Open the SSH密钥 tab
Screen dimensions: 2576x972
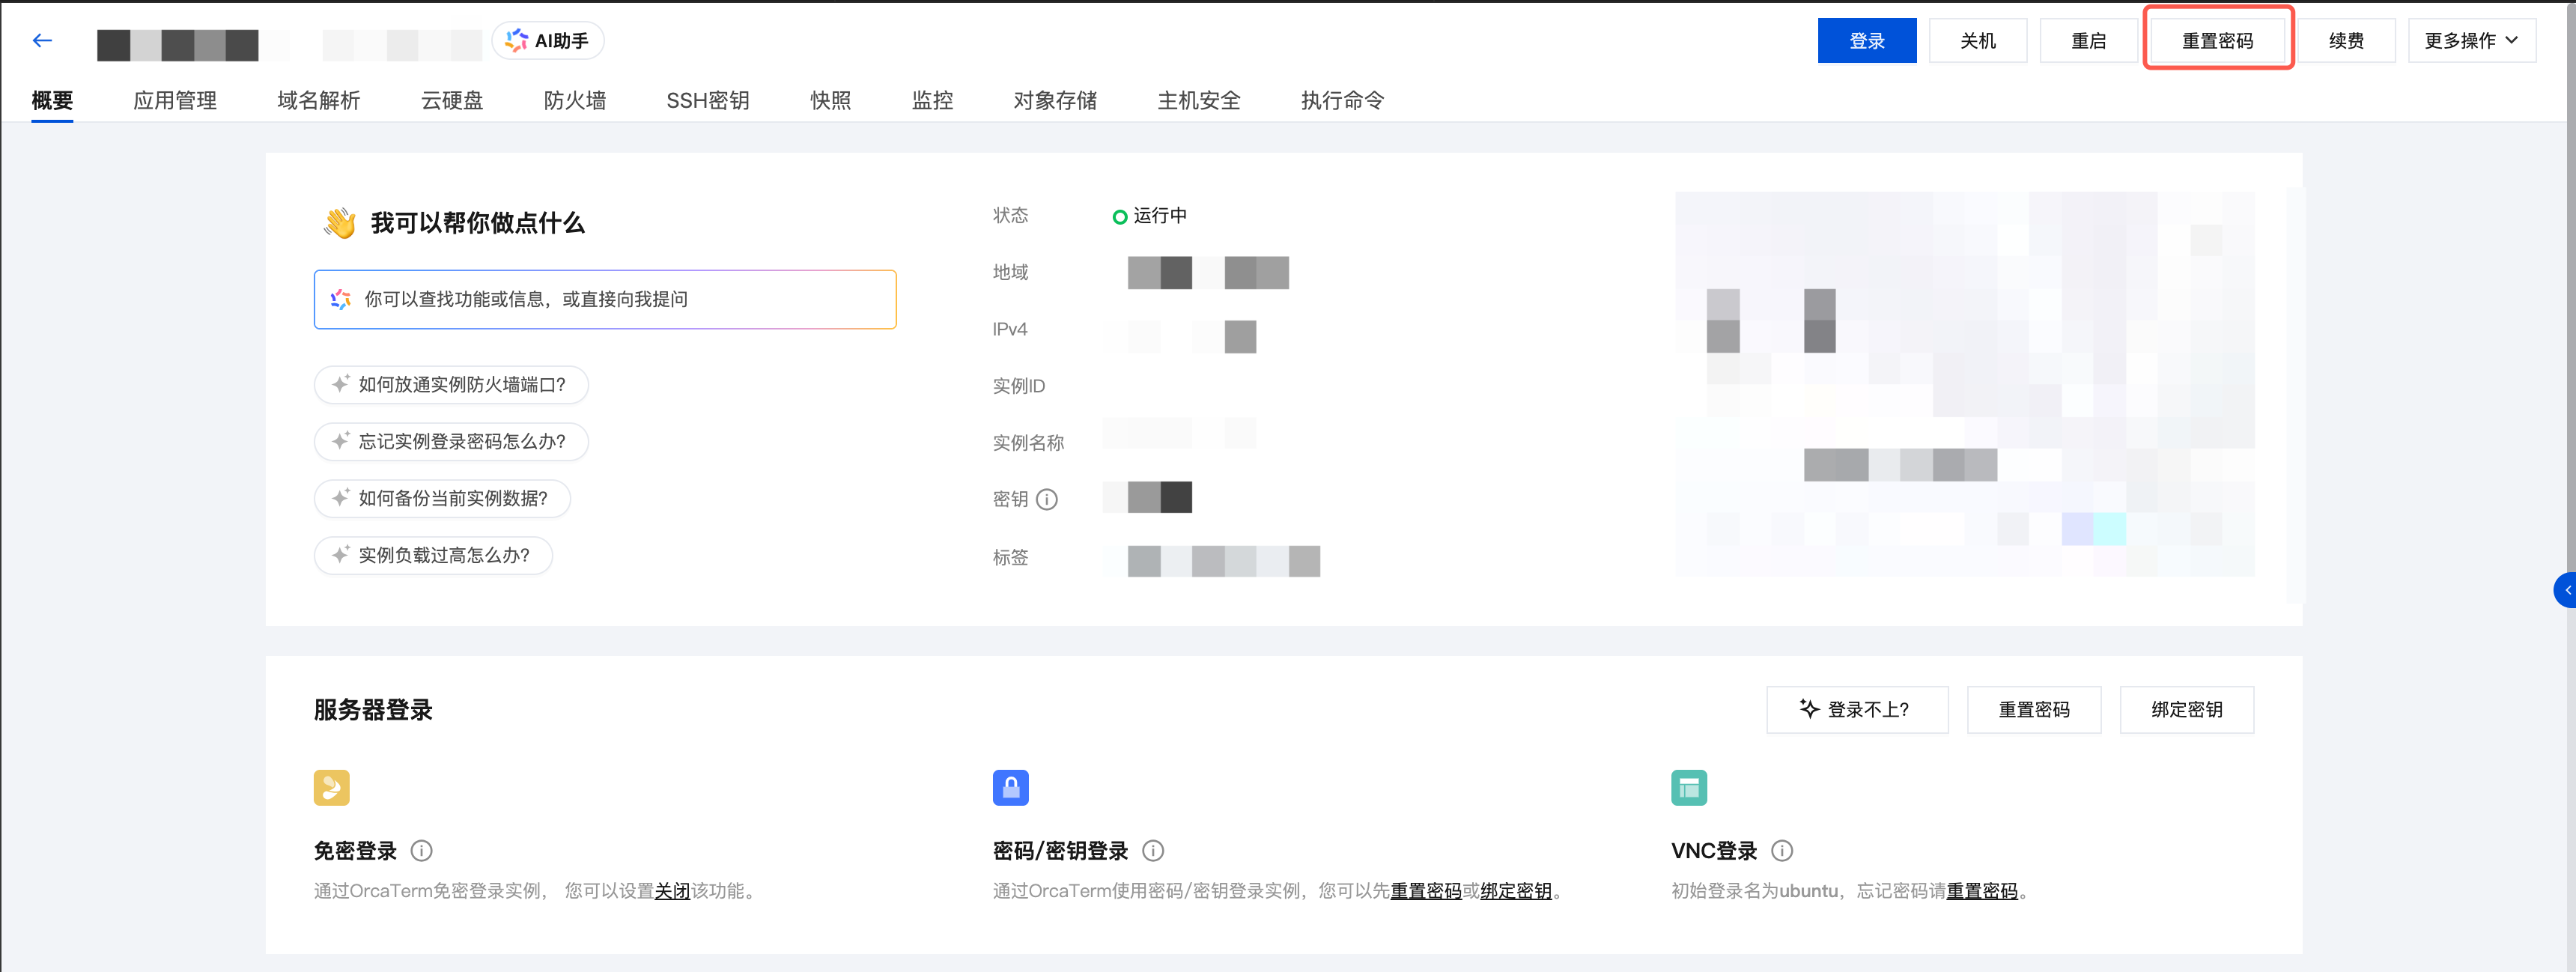pos(708,100)
